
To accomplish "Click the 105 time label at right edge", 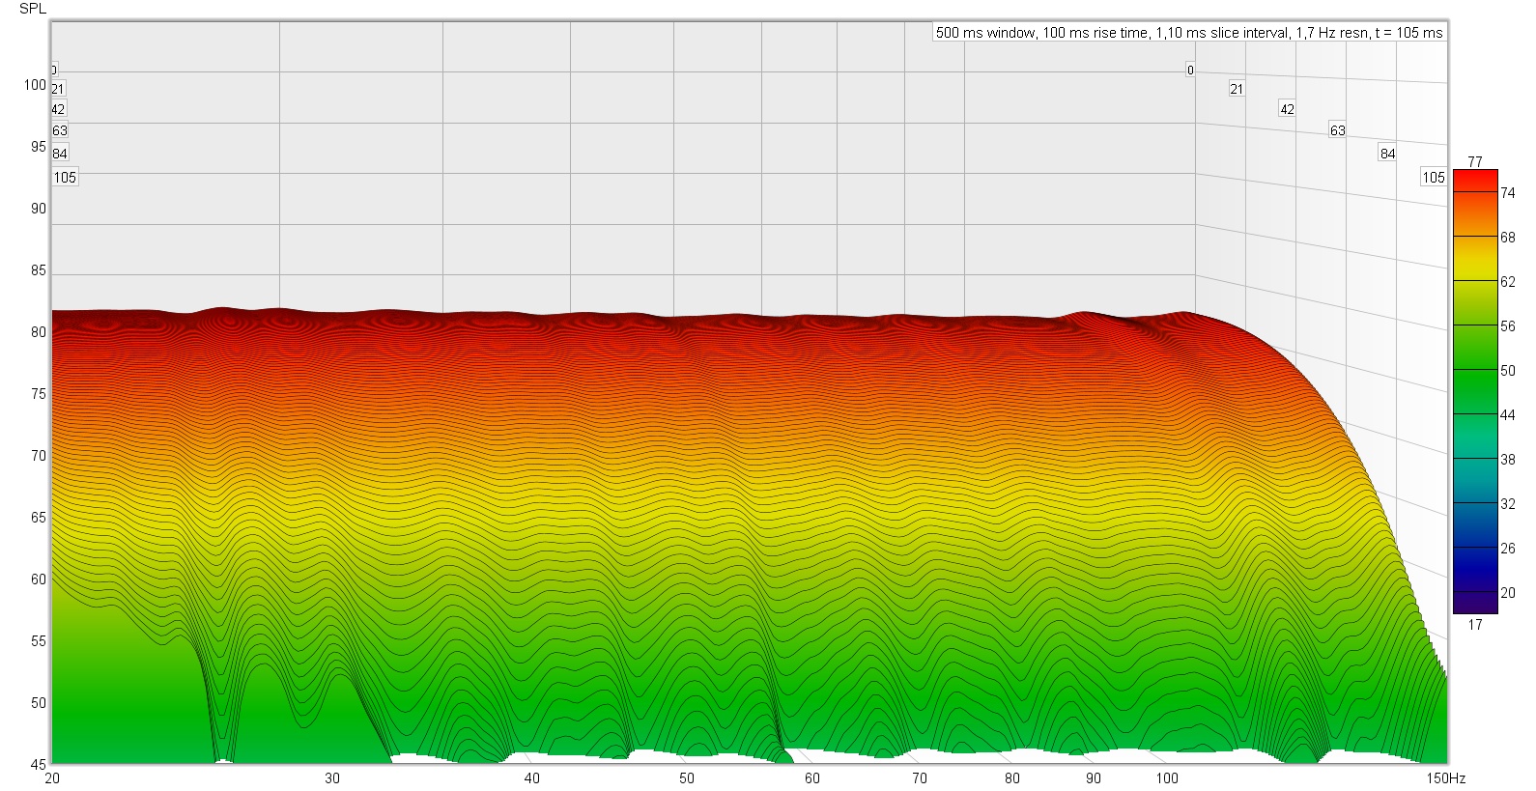I will click(x=1434, y=178).
